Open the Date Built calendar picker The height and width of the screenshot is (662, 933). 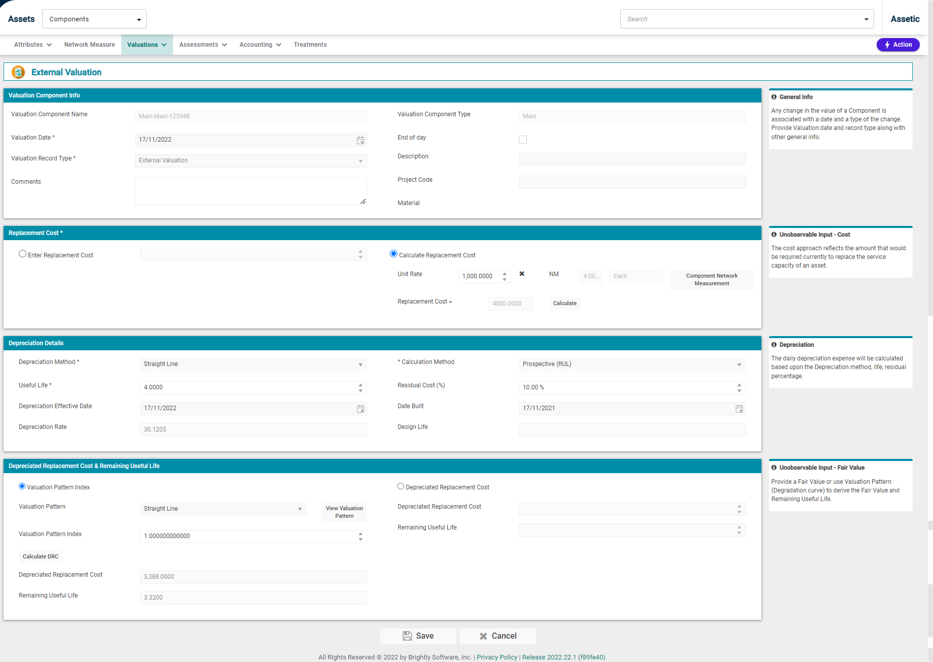[x=739, y=409]
